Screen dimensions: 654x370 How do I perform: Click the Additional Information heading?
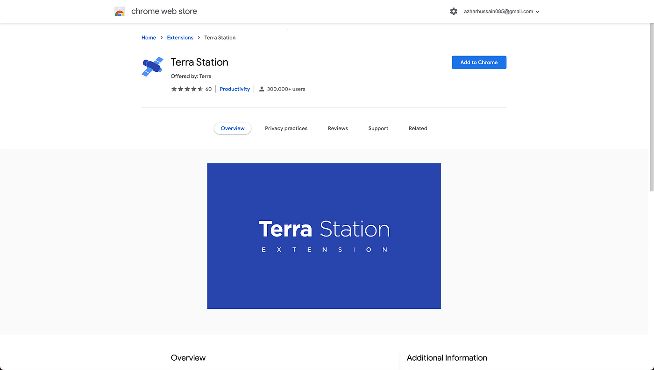pos(447,358)
